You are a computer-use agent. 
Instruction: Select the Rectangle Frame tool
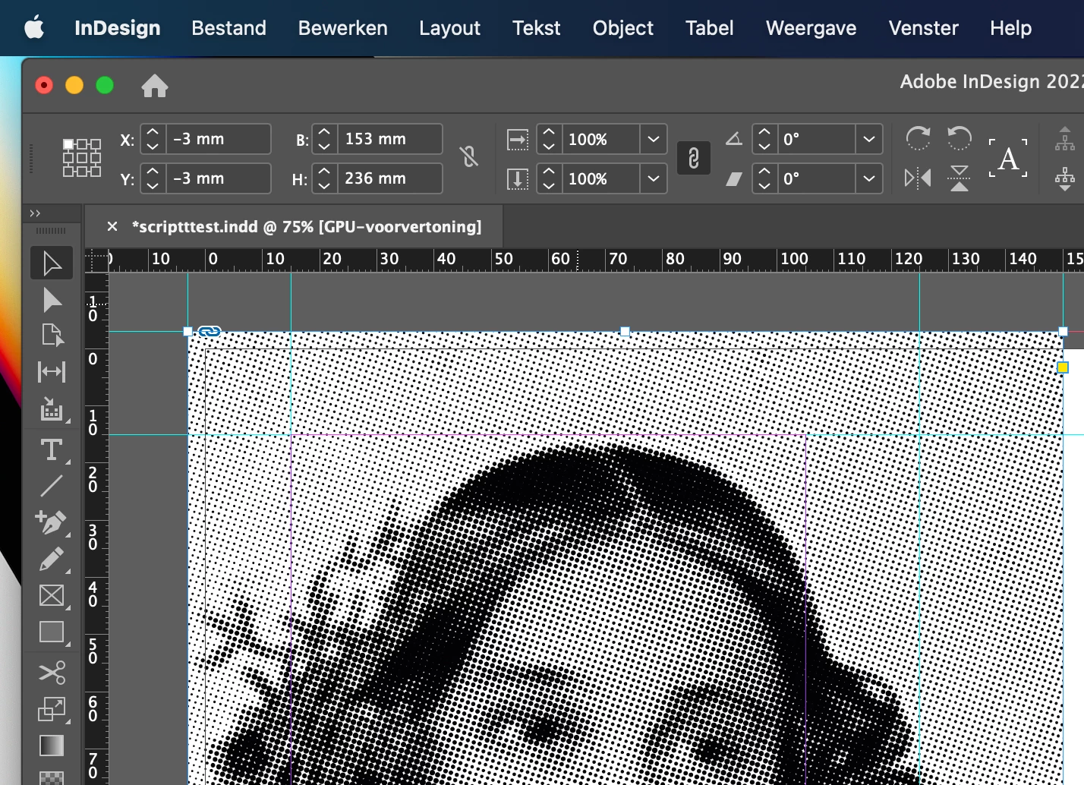coord(52,596)
